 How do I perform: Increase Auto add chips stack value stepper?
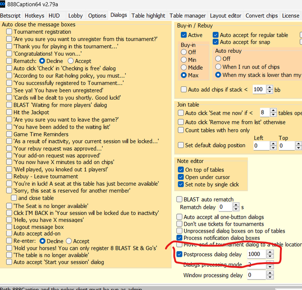[270, 88]
